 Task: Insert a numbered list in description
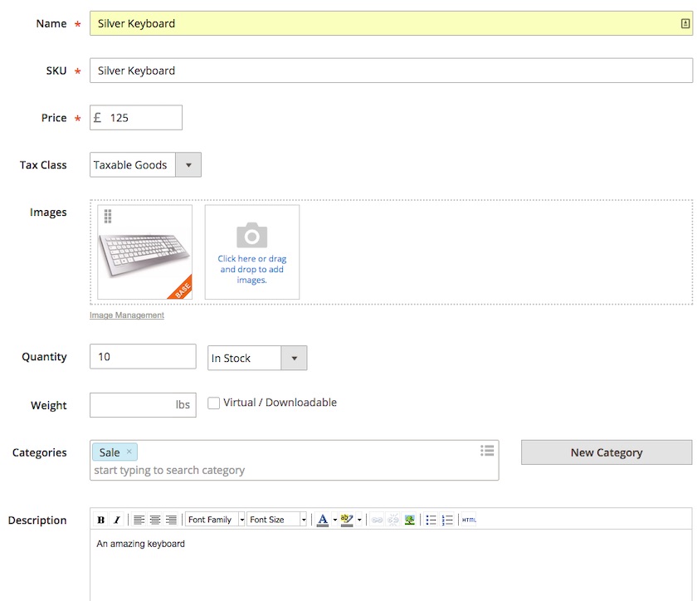447,520
